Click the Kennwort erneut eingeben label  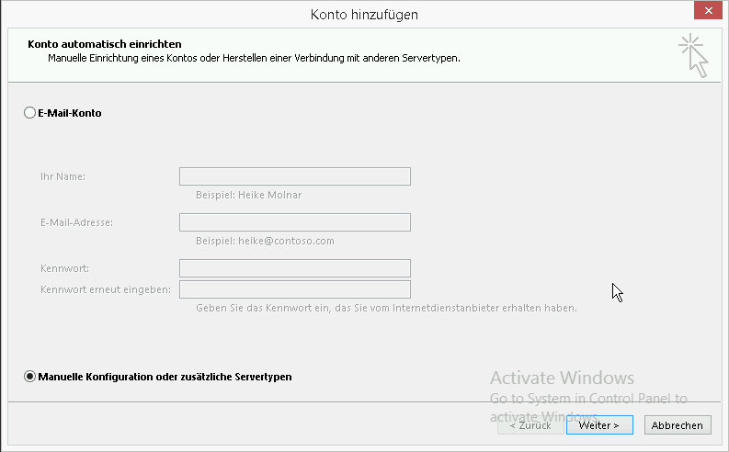(x=106, y=289)
